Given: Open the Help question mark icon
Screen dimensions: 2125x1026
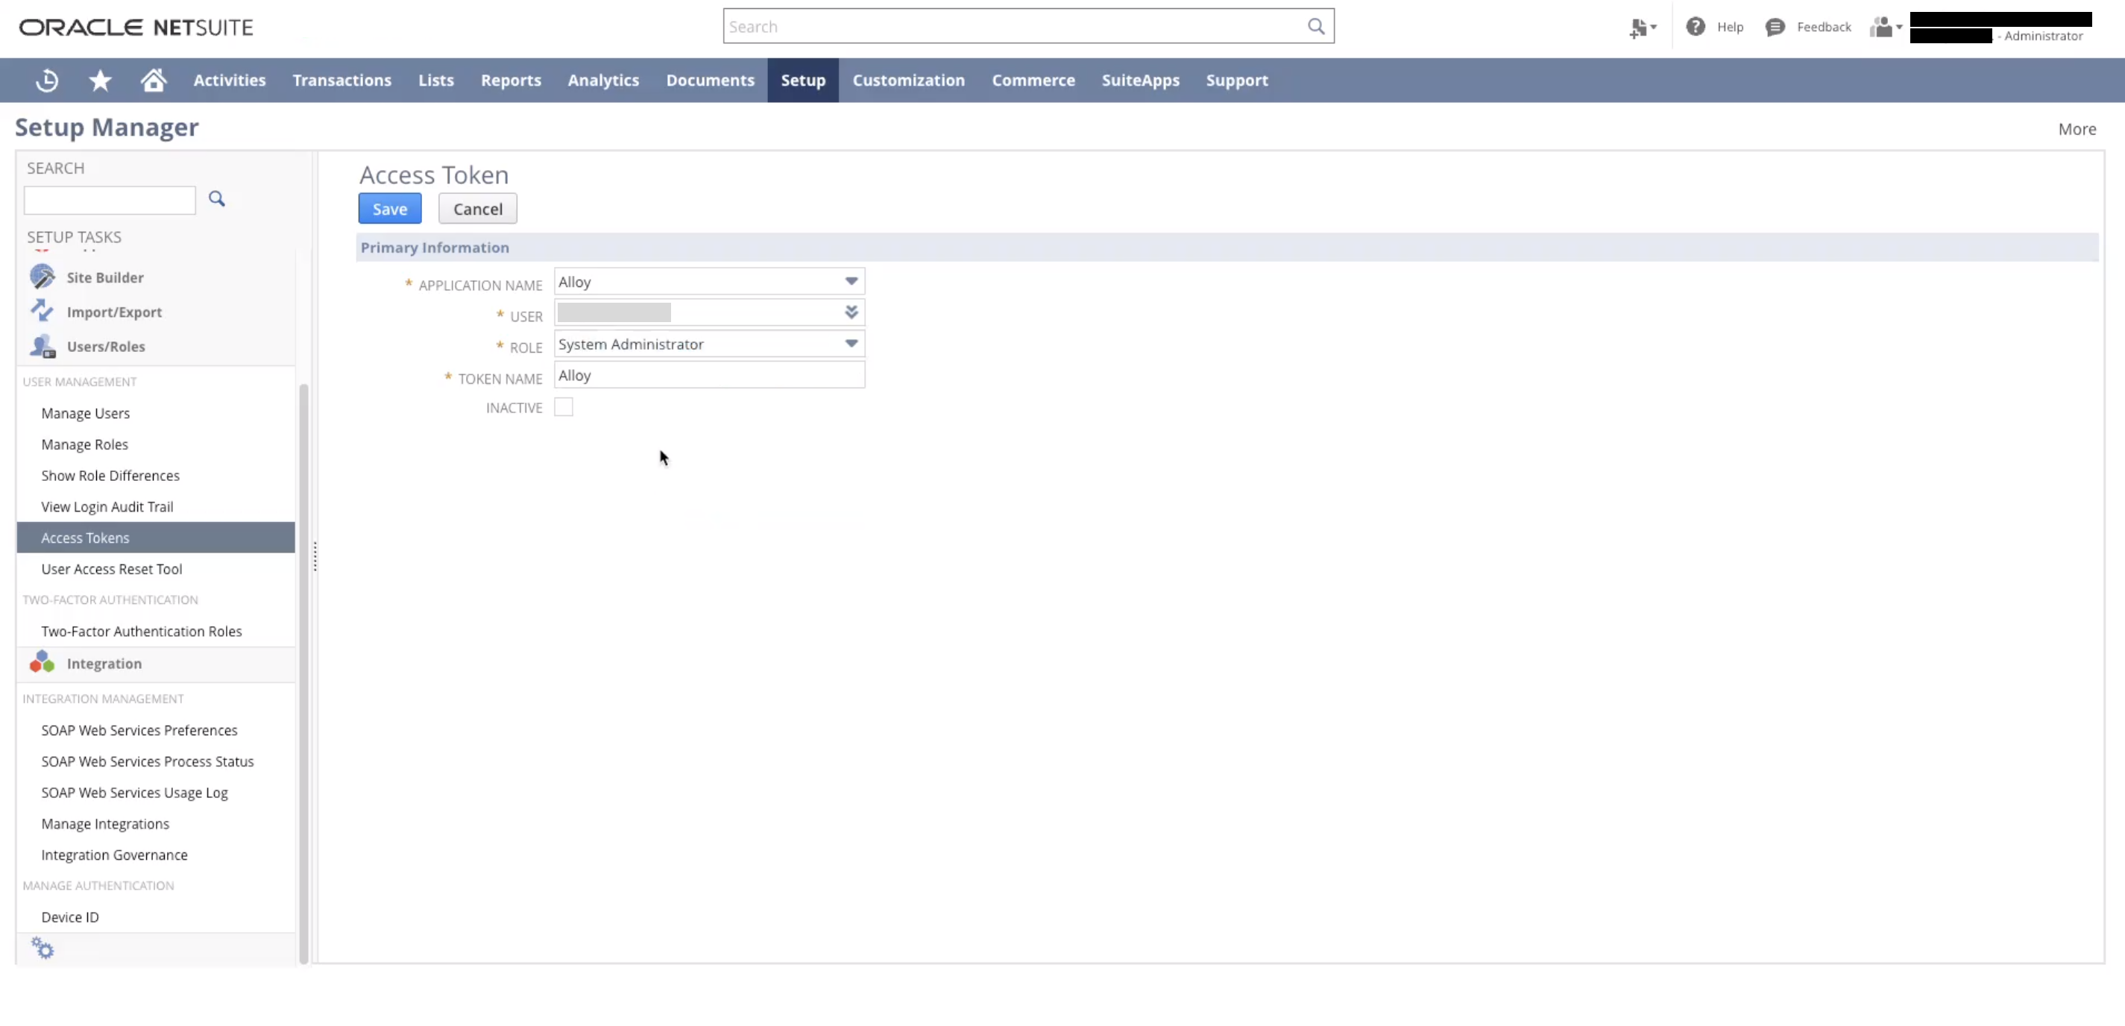Looking at the screenshot, I should 1696,26.
